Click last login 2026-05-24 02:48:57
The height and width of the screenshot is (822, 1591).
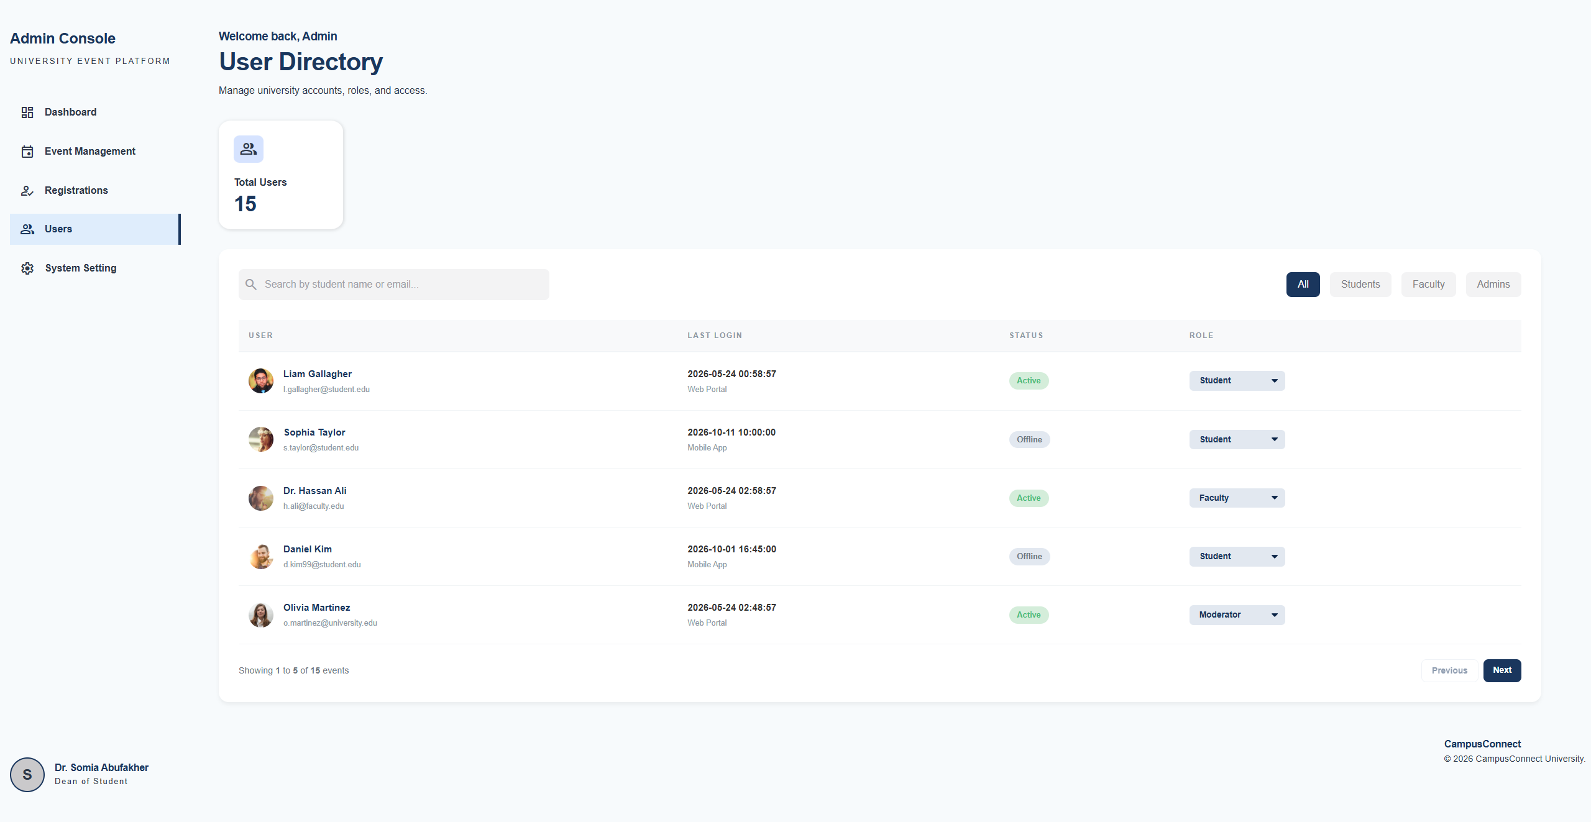pyautogui.click(x=731, y=608)
